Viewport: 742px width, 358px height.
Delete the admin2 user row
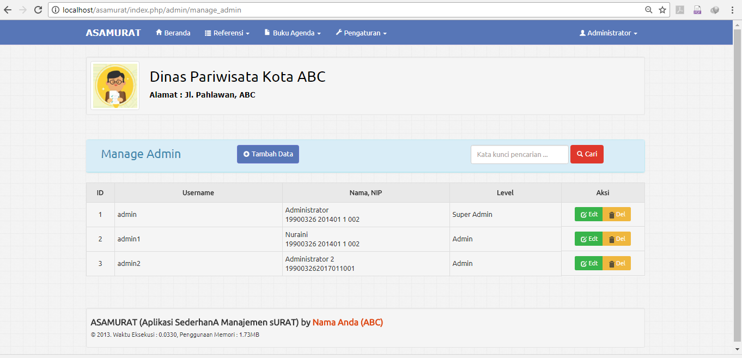(x=617, y=263)
